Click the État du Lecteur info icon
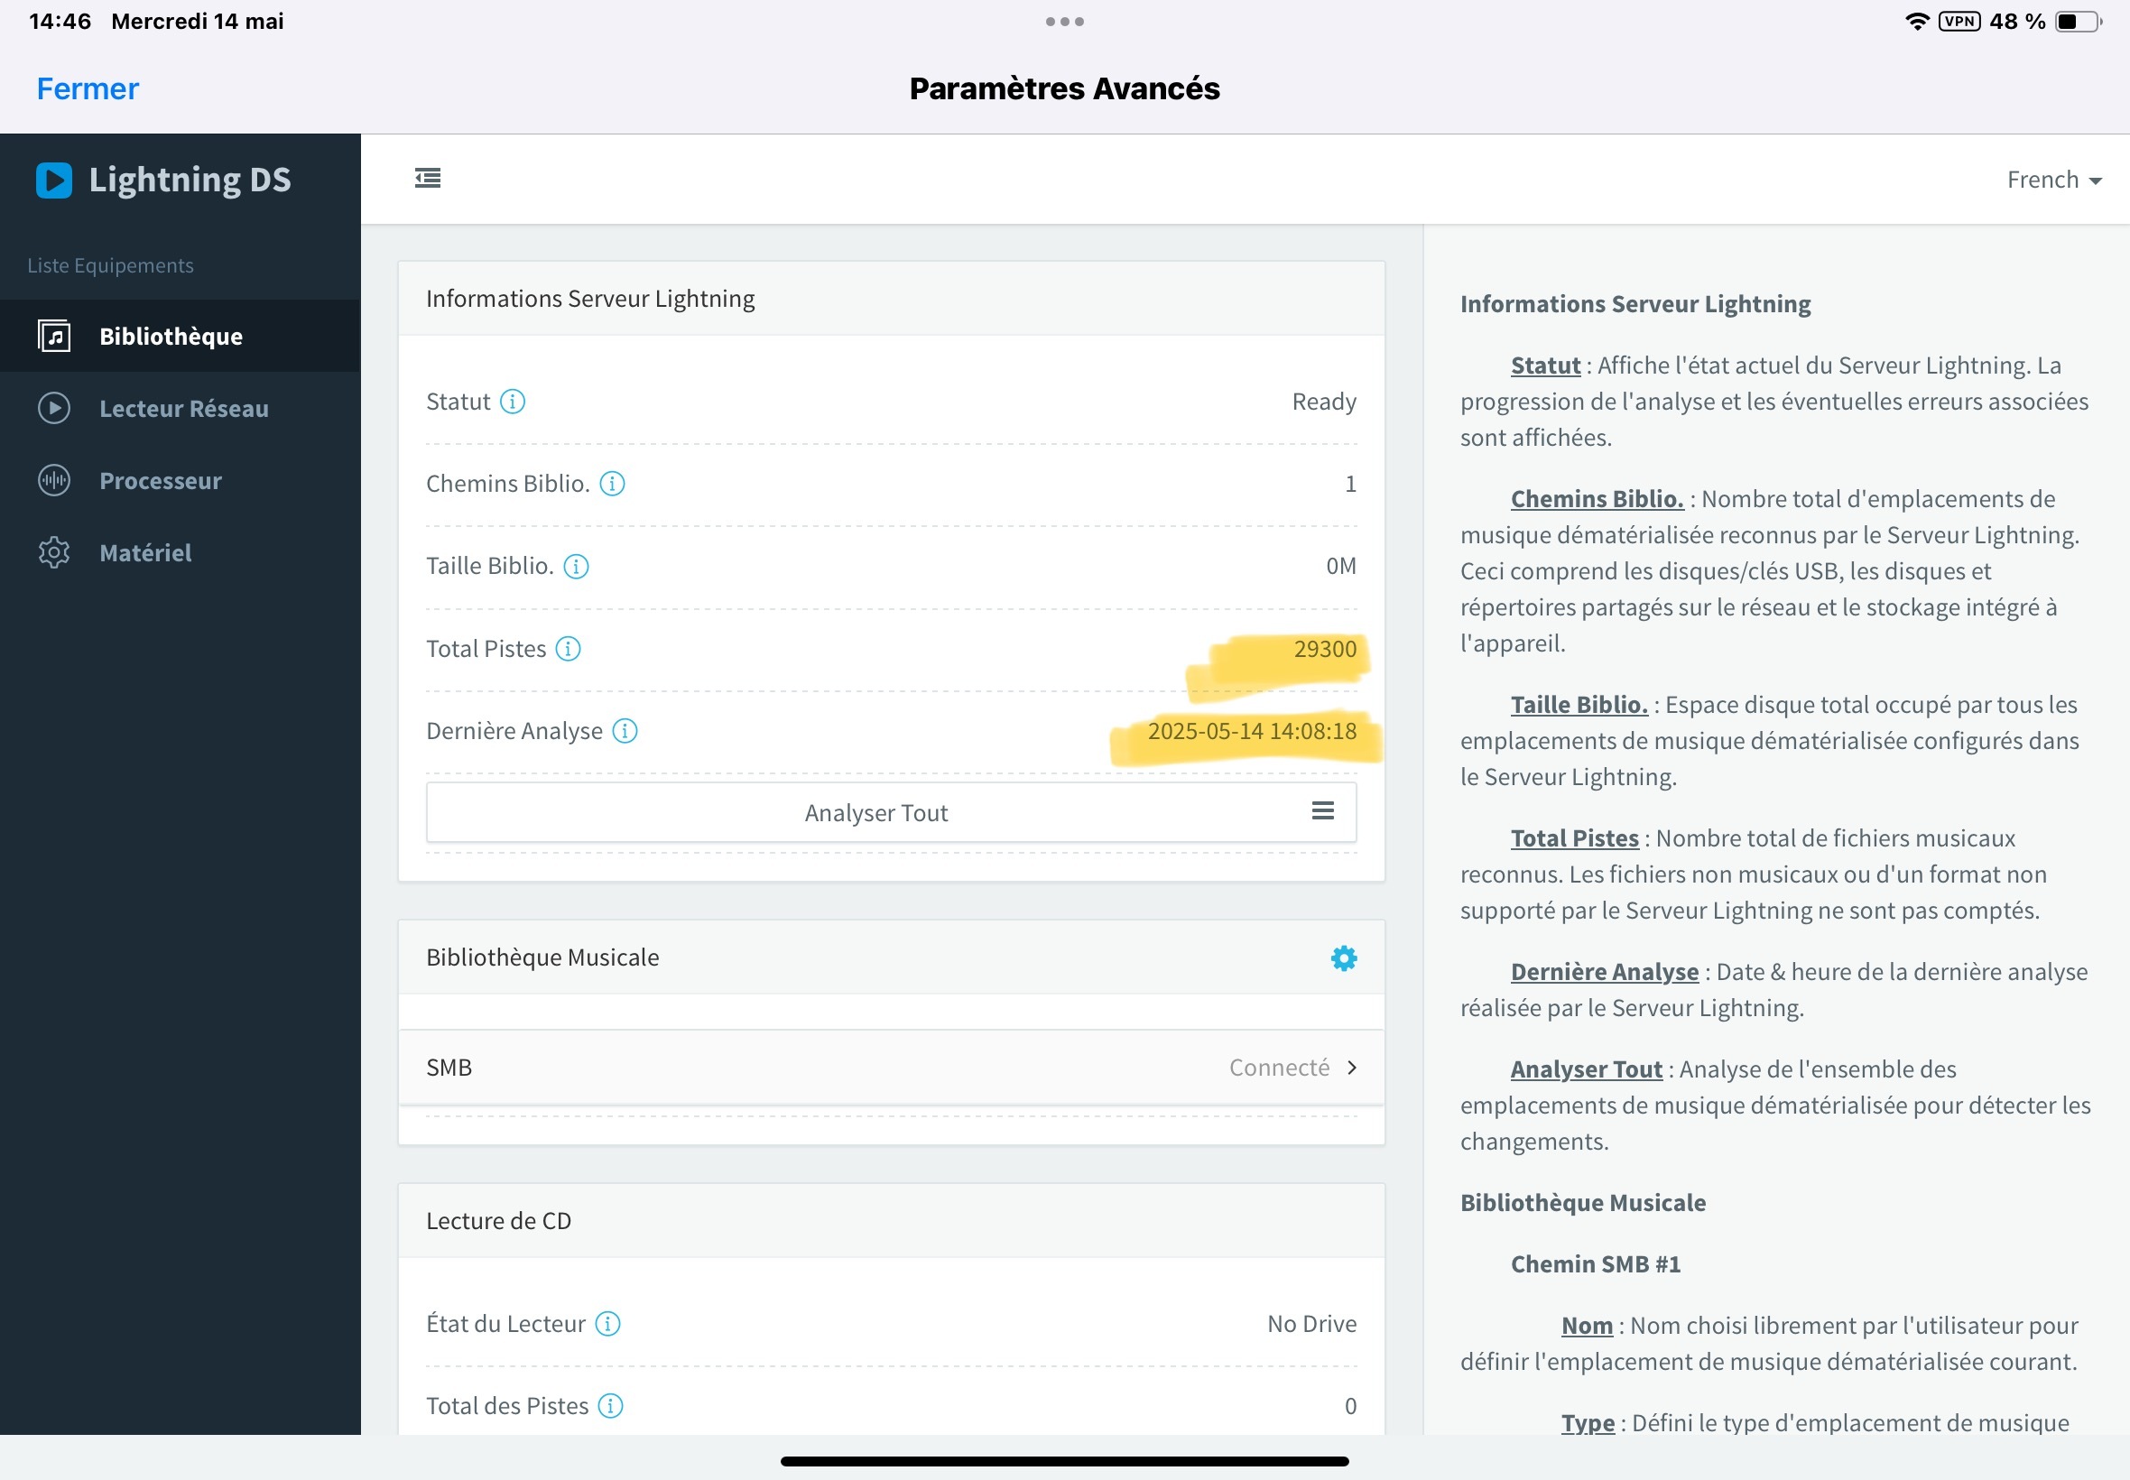This screenshot has height=1480, width=2130. click(x=607, y=1324)
